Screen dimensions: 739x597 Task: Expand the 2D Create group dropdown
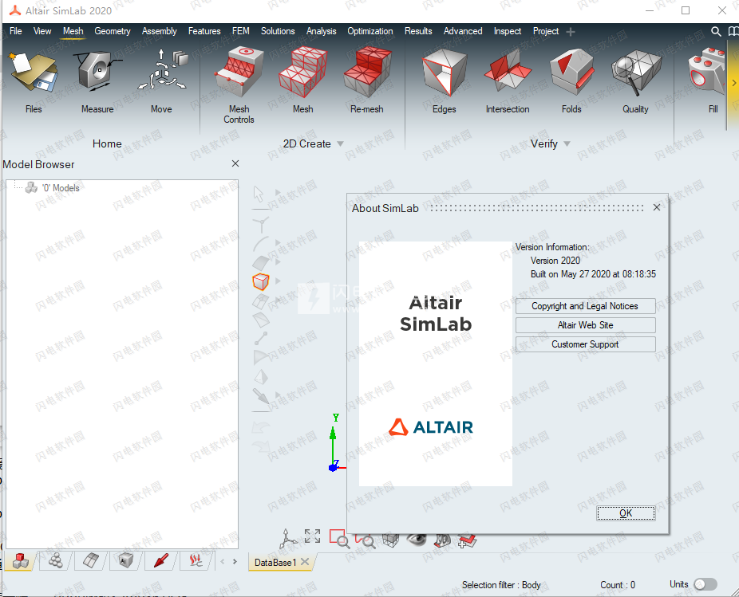pyautogui.click(x=340, y=143)
